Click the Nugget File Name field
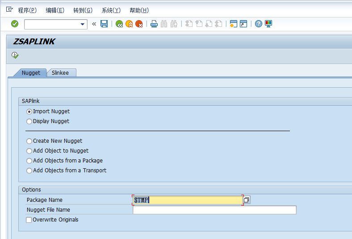The image size is (352, 239). pos(214,210)
